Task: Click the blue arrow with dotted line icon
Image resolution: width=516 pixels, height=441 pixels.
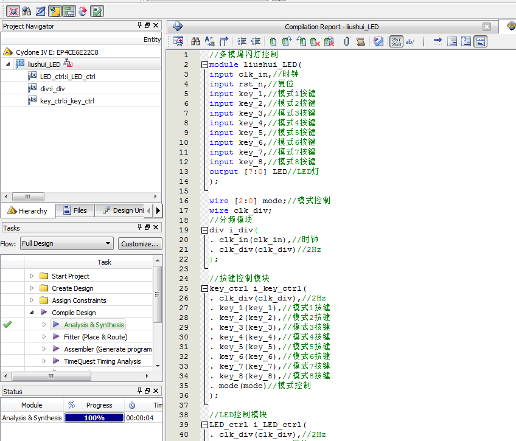Action: 438,41
